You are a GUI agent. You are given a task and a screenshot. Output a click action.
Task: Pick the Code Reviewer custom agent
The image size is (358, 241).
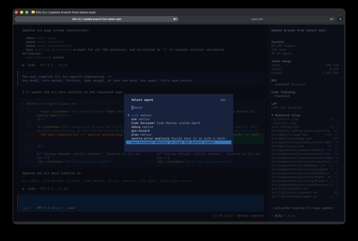coord(178,123)
